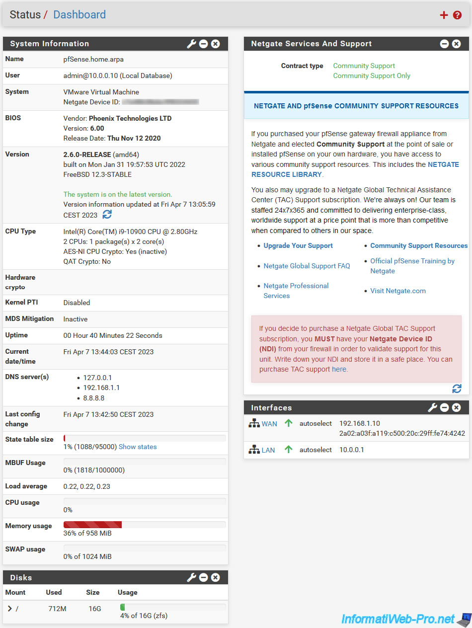Image resolution: width=472 pixels, height=628 pixels.
Task: Click the 'Community Support Only' contract text
Action: pos(372,76)
